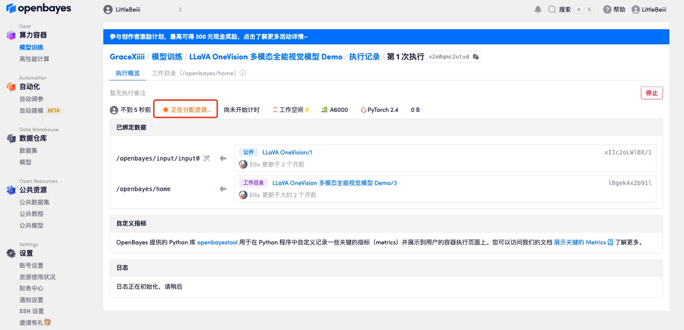
Task: Click the LLaVA OneVision Demo breadcrumb link
Action: [266, 57]
